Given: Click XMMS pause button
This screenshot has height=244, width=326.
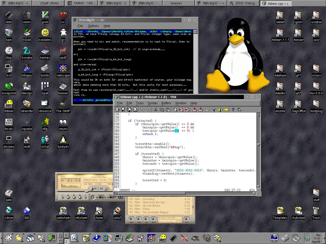Looking at the screenshot, I should coord(74,197).
